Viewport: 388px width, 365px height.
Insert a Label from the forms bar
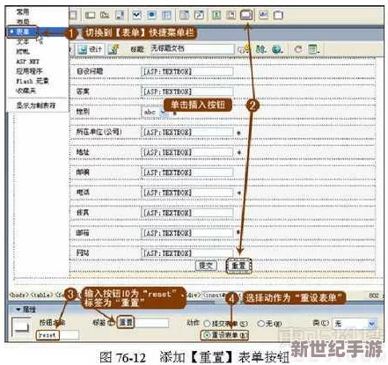tap(263, 15)
